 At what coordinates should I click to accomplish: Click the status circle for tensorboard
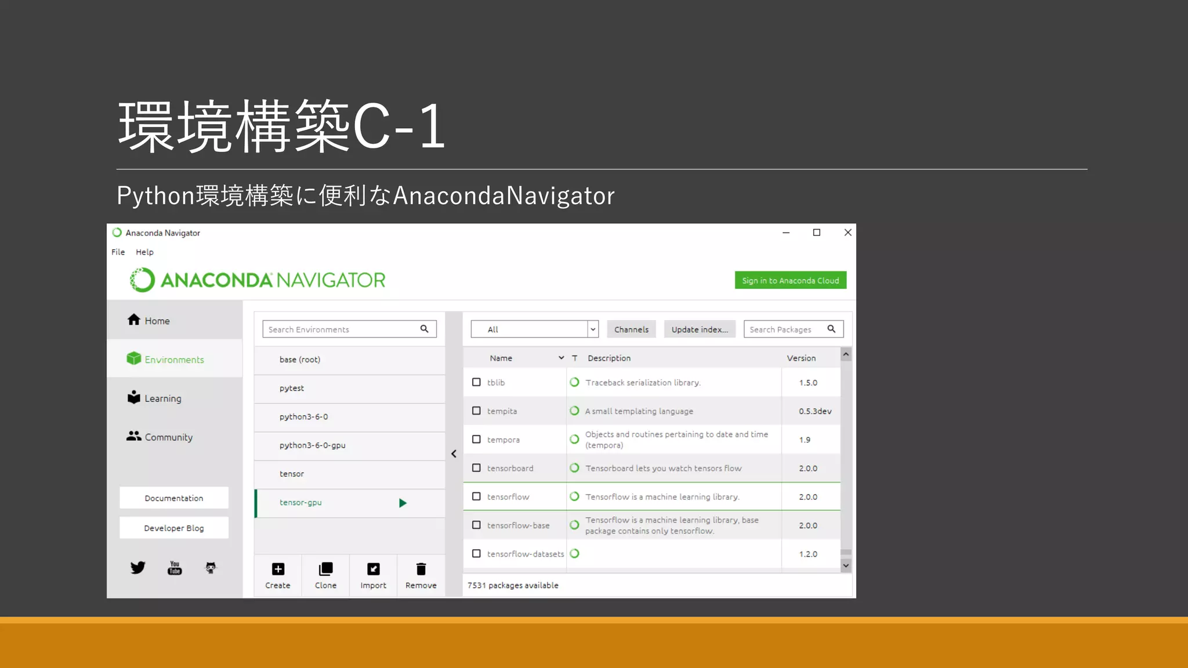[x=574, y=467]
